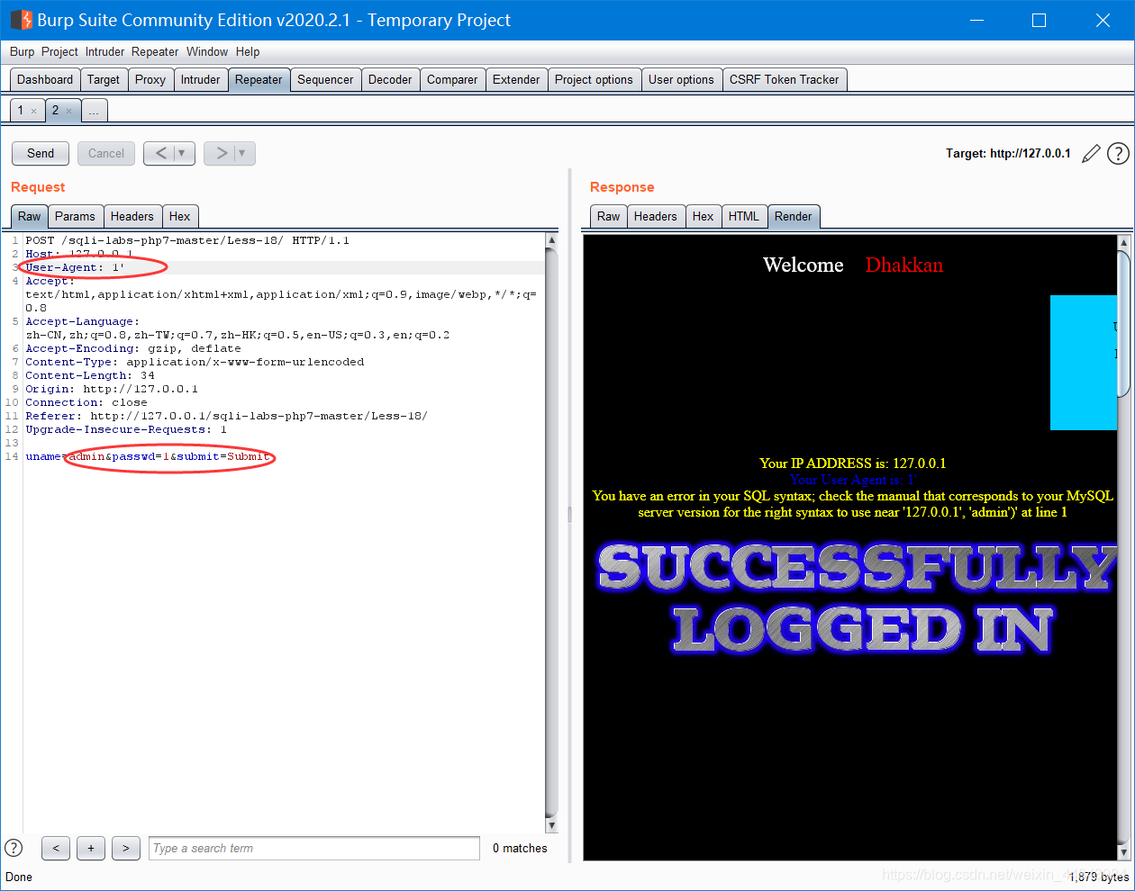Open the User options tab
The image size is (1135, 891).
[681, 79]
